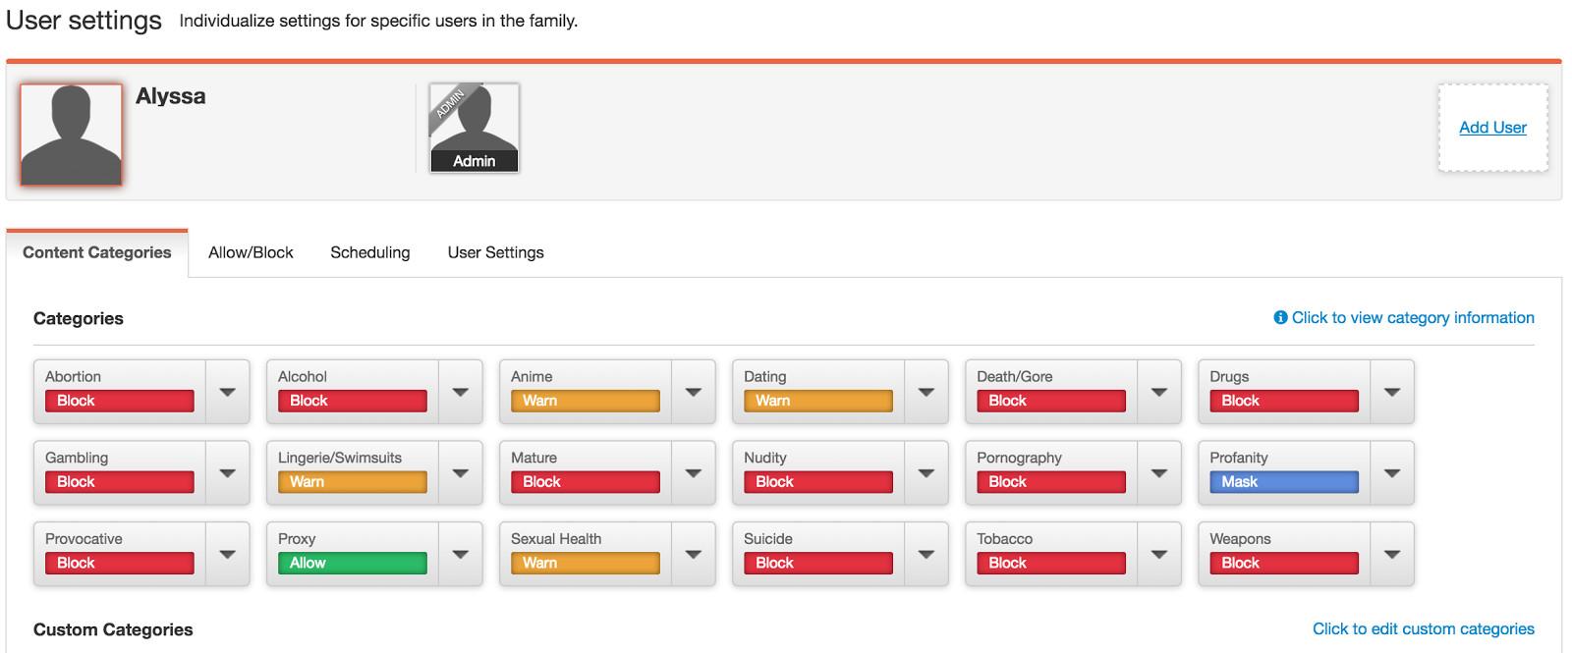The image size is (1572, 653).
Task: Click the Add User link
Action: (1492, 128)
